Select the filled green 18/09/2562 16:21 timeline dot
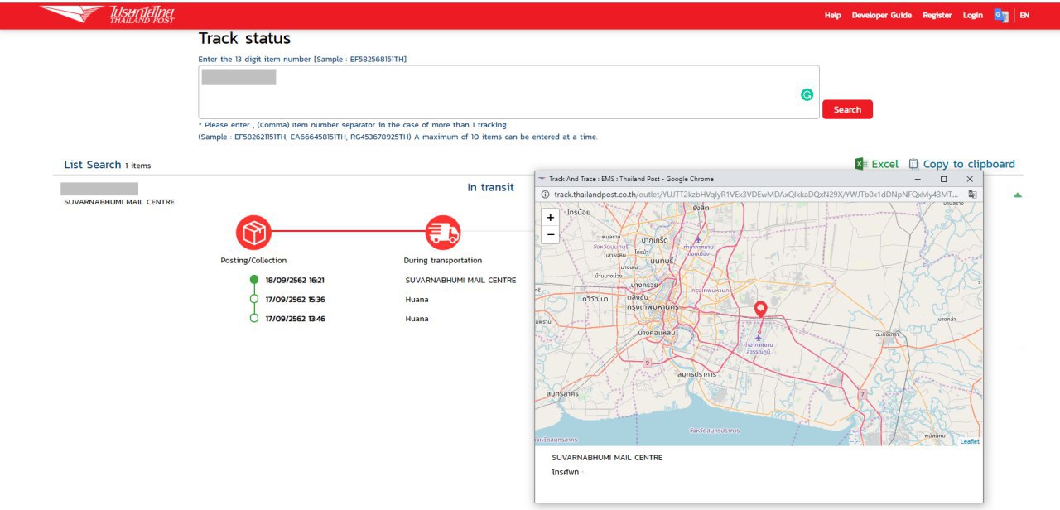Image resolution: width=1060 pixels, height=510 pixels. (x=254, y=279)
